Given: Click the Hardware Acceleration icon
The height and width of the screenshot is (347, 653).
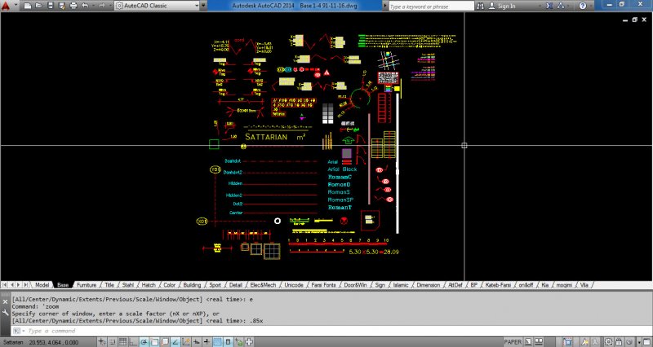Looking at the screenshot, I should [629, 342].
